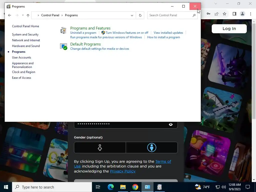Open the notification center icon

[x=248, y=187]
